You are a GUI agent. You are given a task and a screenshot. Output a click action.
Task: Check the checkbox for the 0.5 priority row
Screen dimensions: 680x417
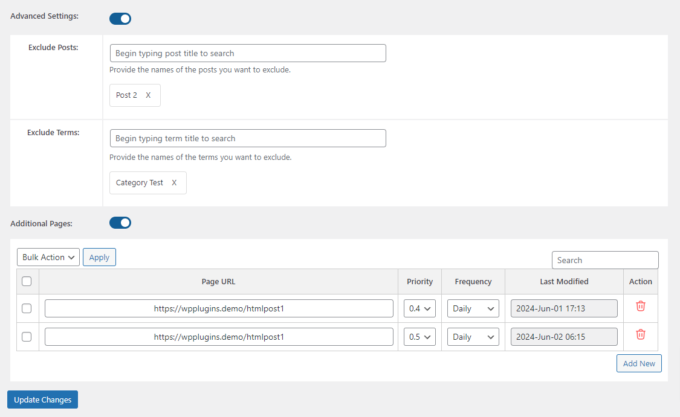coord(27,337)
